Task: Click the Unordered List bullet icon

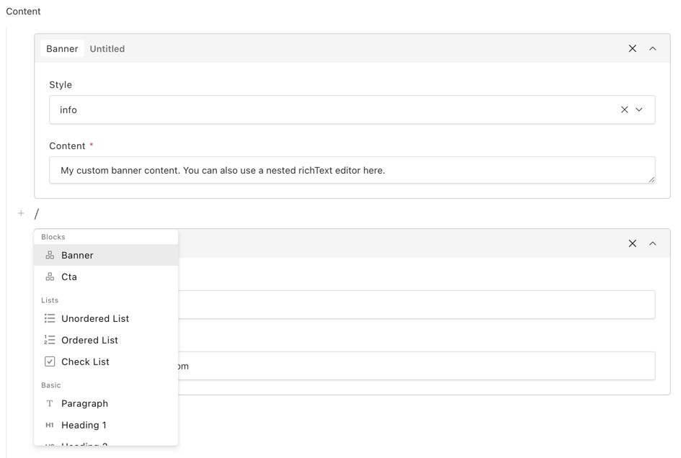Action: 50,318
